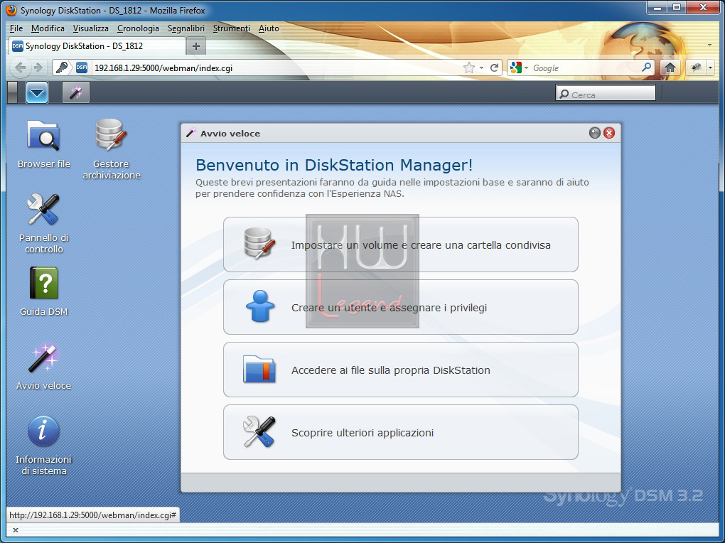Open the File menu in Firefox
Image resolution: width=725 pixels, height=543 pixels.
16,28
